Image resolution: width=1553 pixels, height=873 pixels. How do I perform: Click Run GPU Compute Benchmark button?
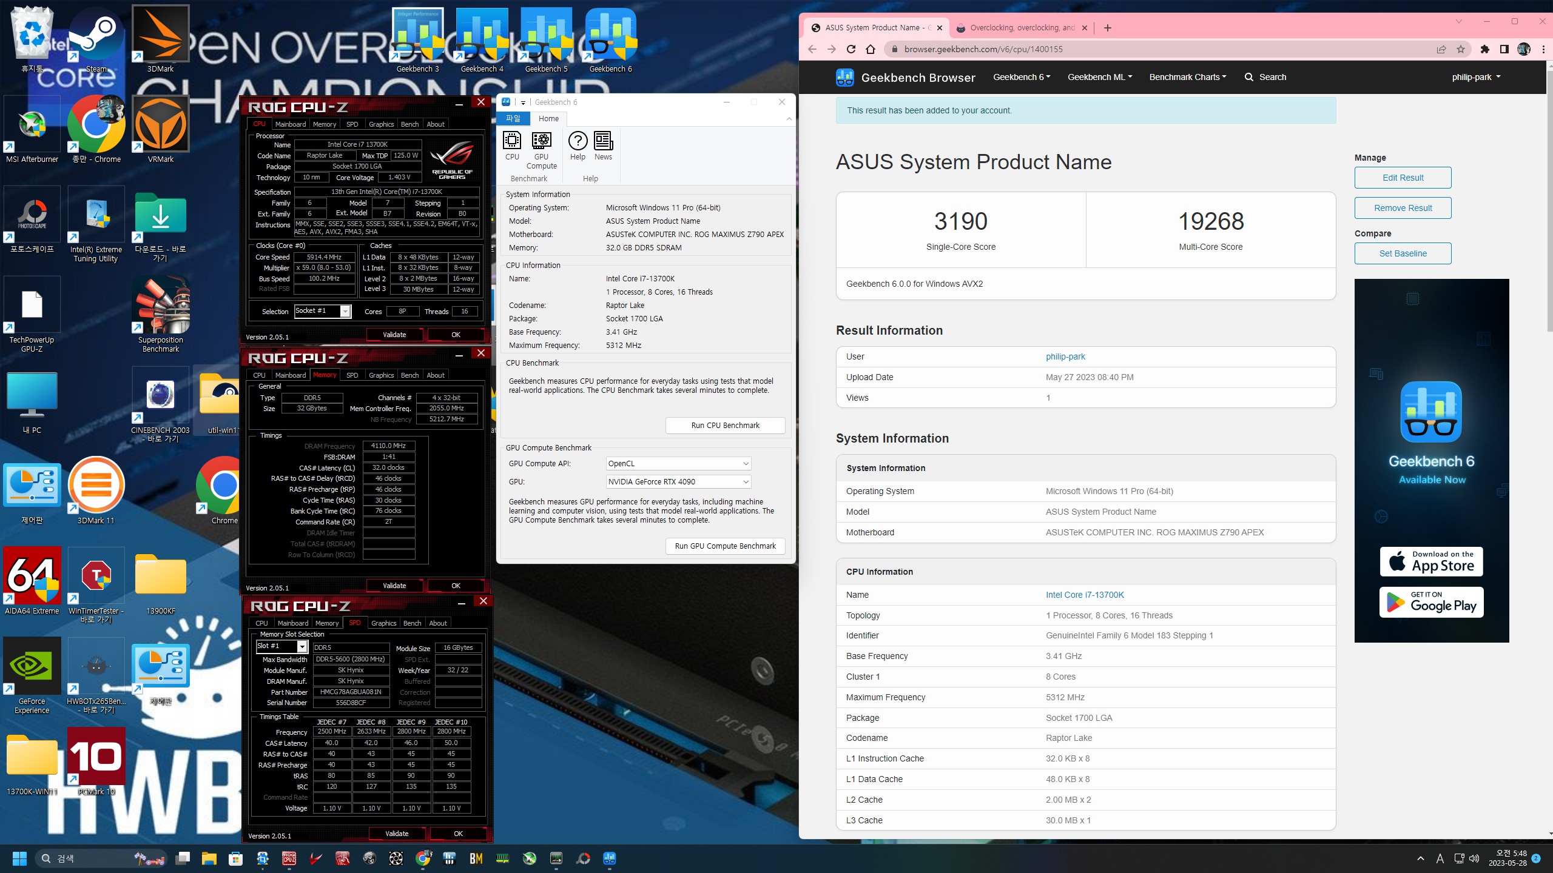[725, 546]
